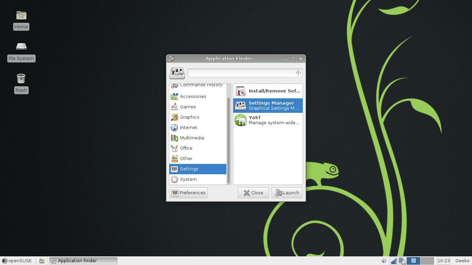Open the Settings Manager entry

coord(268,105)
